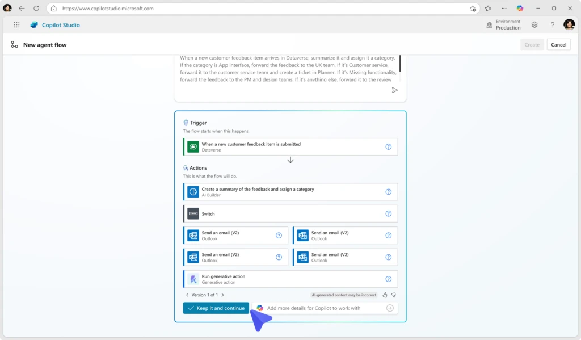Cancel the new agent flow
Viewport: 581px width, 340px height.
click(x=558, y=44)
